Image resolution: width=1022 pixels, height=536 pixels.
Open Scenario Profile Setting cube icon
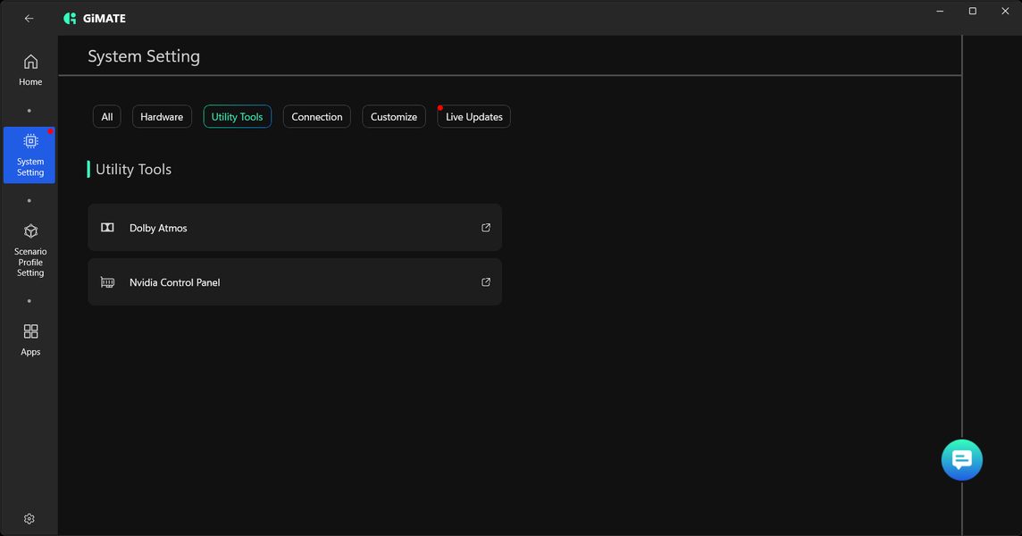[x=30, y=231]
